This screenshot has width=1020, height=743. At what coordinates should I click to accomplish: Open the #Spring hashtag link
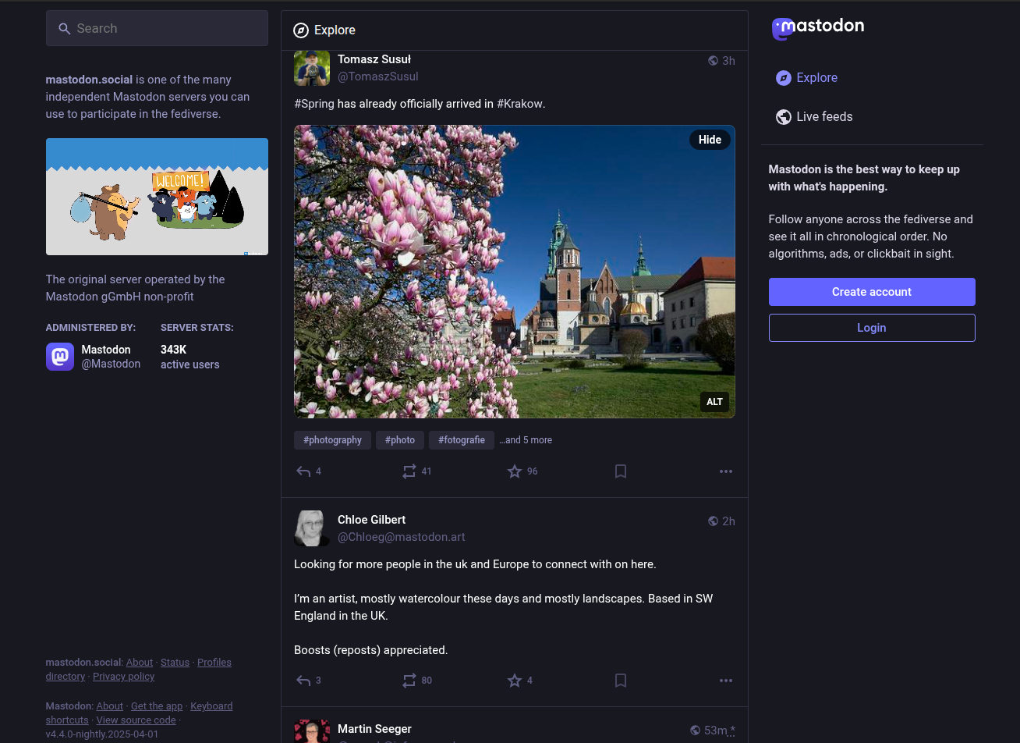314,104
